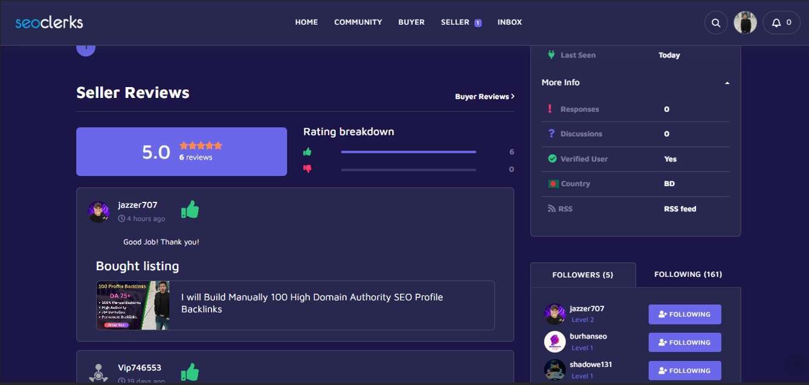The width and height of the screenshot is (809, 385).
Task: Click the SEOClerks logo
Action: click(x=49, y=23)
